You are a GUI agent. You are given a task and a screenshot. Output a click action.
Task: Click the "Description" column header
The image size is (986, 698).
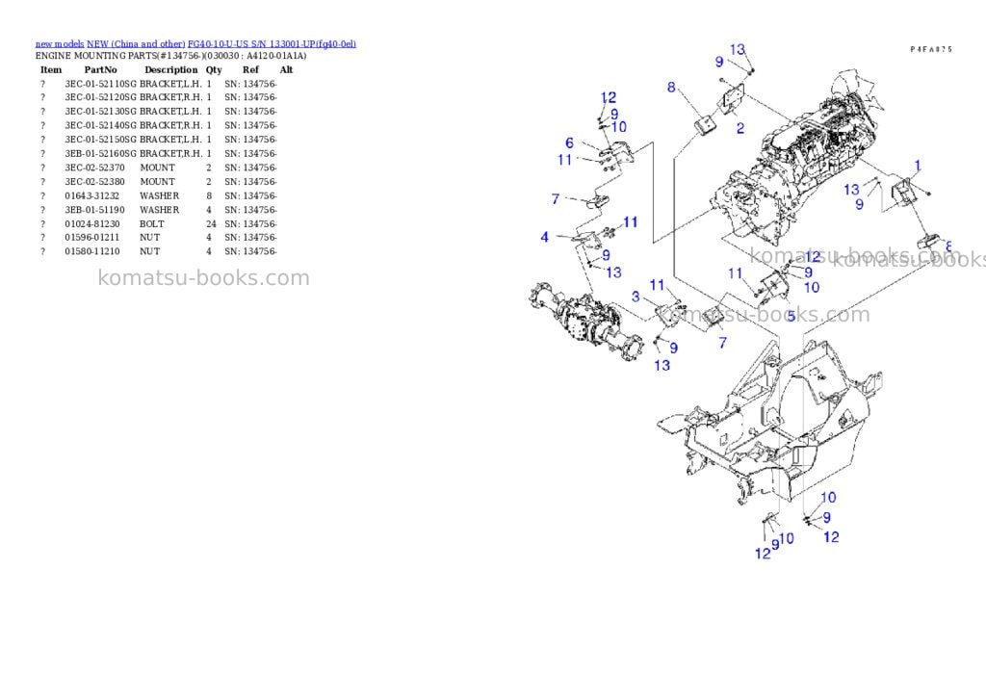(171, 69)
